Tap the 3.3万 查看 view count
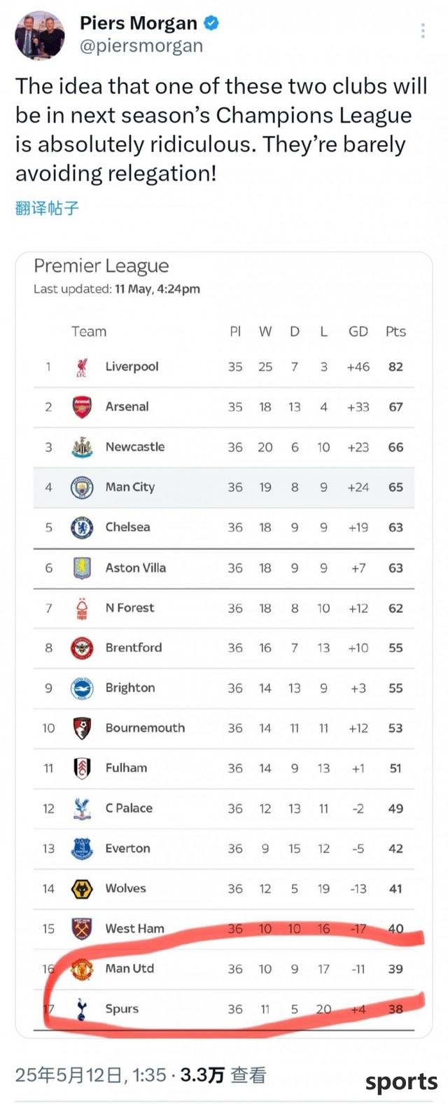Viewport: 448px width, 1104px height. click(223, 1075)
